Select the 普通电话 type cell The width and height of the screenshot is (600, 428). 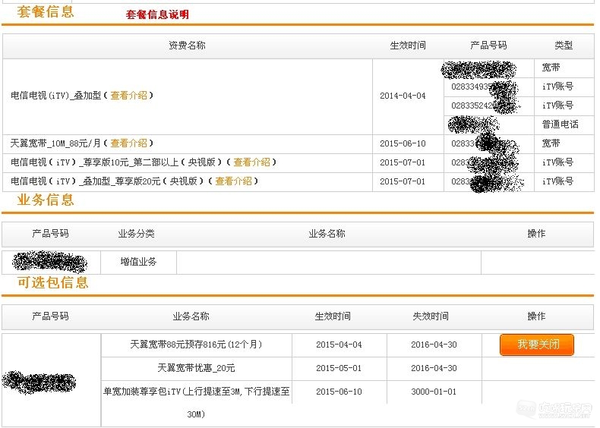pos(561,124)
